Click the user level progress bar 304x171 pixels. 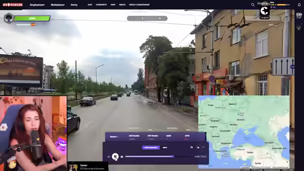click(284, 5)
